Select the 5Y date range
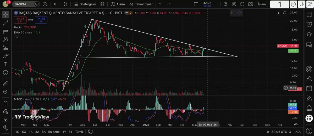Image resolution: width=314 pixels, height=136 pixels. (x=70, y=132)
